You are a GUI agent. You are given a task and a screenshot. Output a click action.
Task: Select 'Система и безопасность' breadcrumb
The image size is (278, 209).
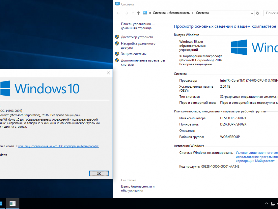click(x=171, y=13)
